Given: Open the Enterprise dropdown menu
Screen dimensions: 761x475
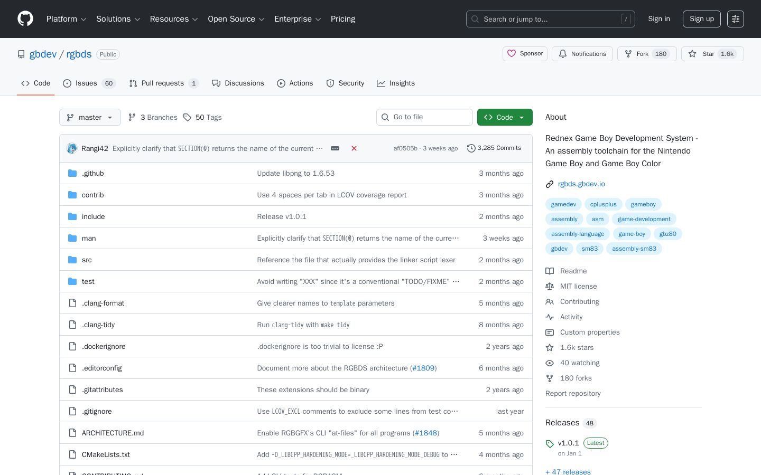Looking at the screenshot, I should pos(298,19).
